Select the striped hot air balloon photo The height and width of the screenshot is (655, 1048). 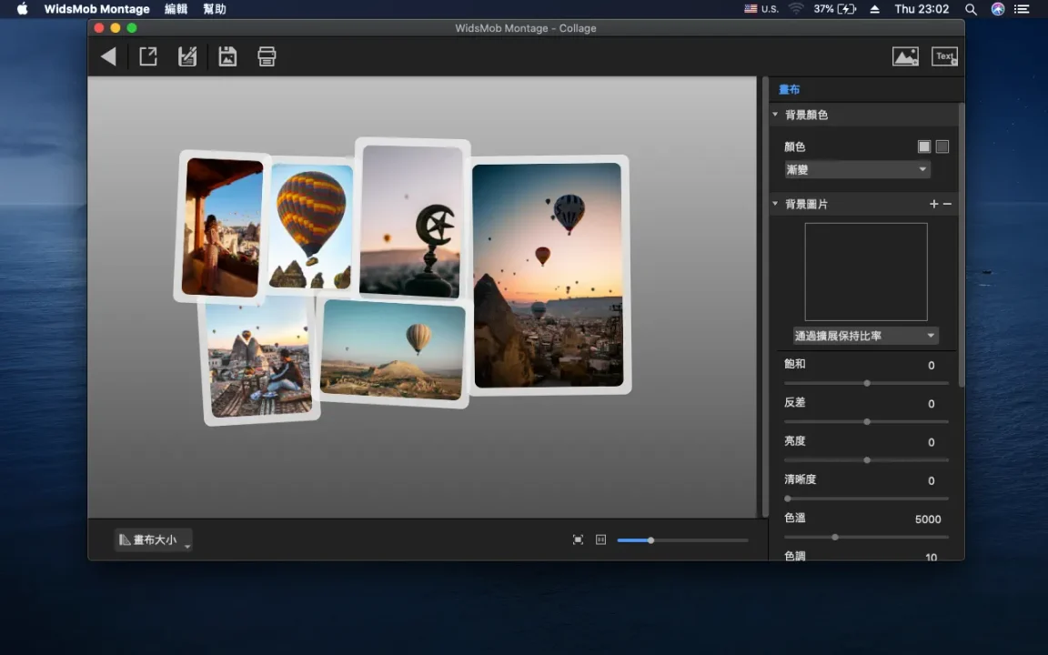tap(311, 226)
